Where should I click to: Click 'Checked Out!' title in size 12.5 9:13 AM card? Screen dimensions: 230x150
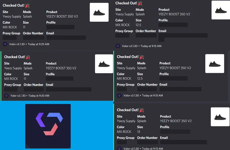click(128, 57)
